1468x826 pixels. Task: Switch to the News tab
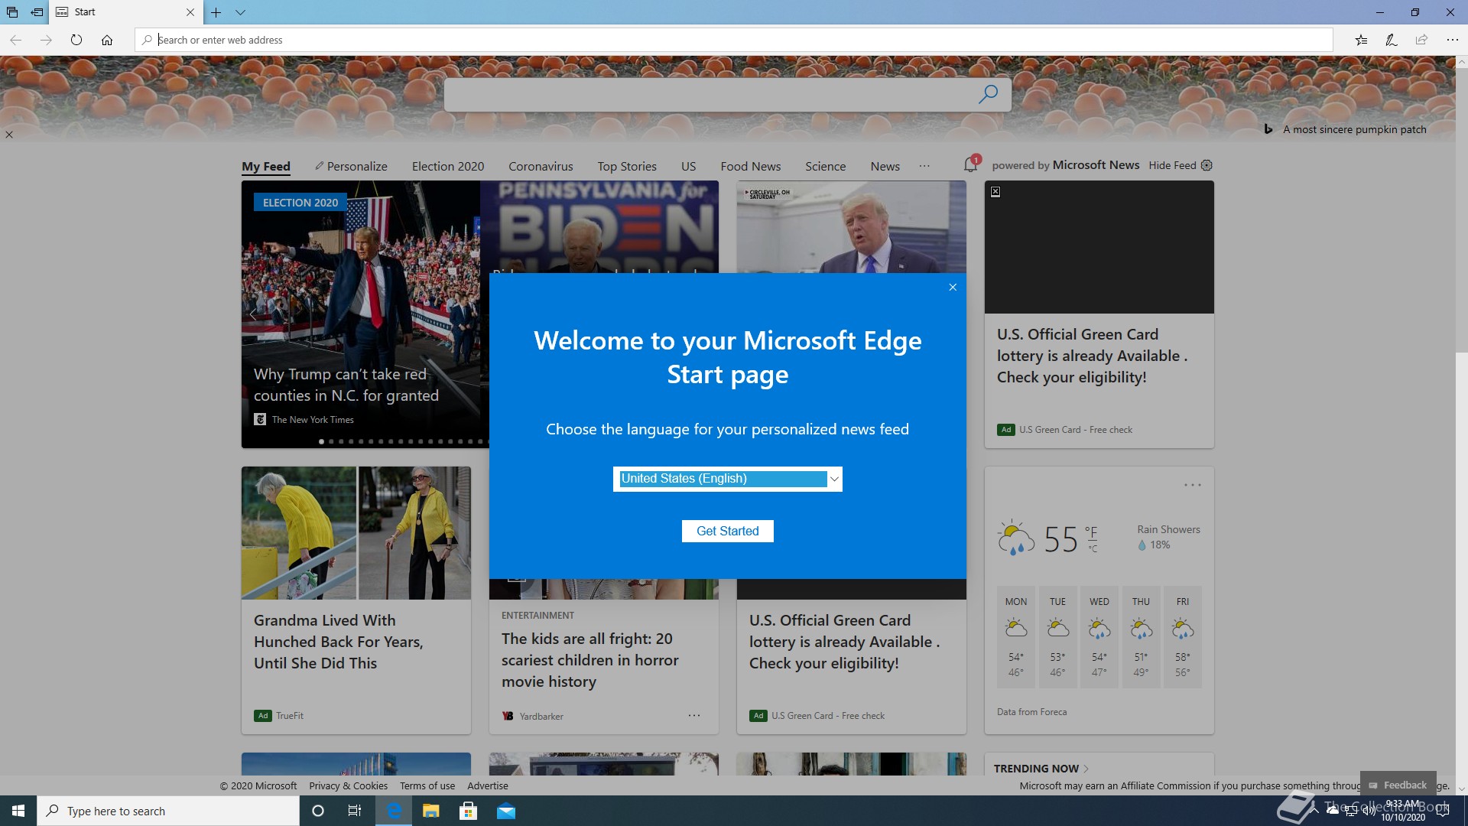click(885, 166)
